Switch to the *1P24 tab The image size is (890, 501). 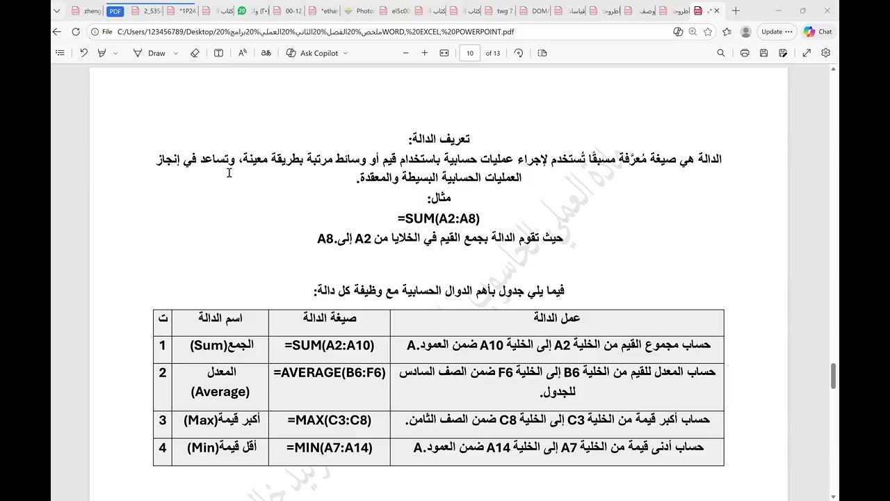[x=182, y=11]
